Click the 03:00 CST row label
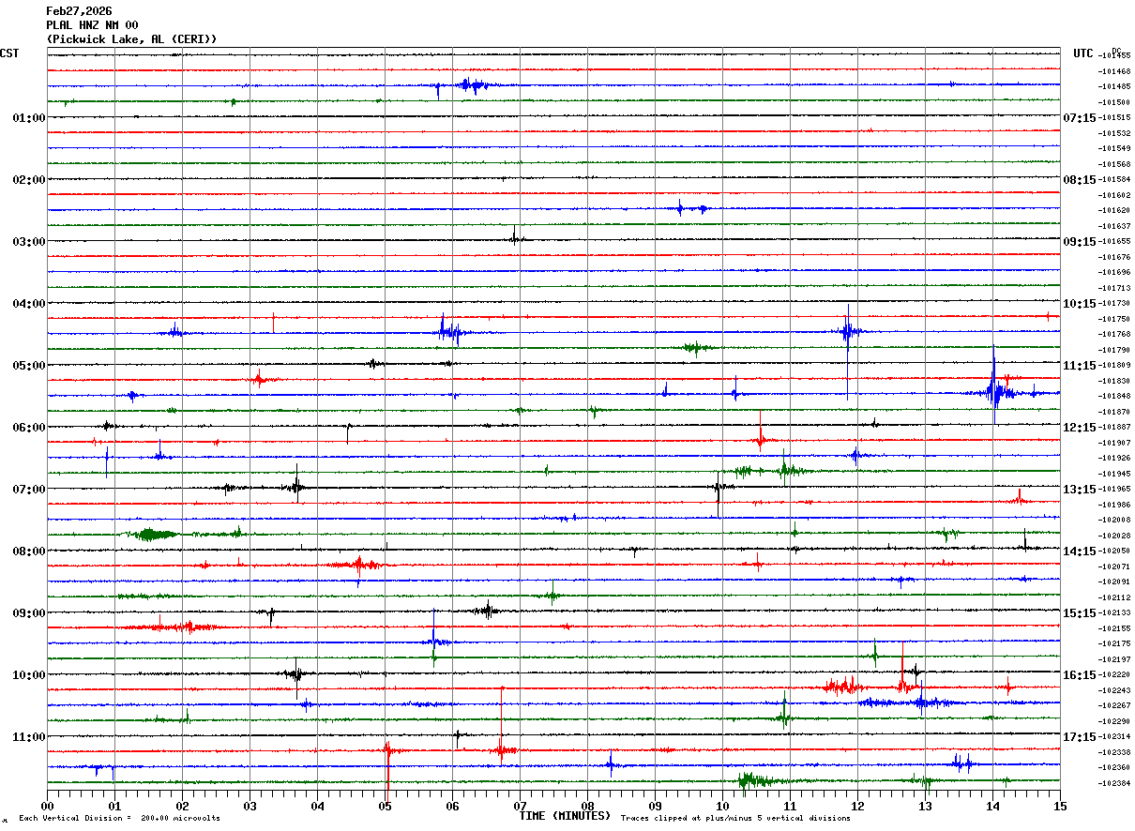Viewport: 1135px width, 831px height. [28, 242]
